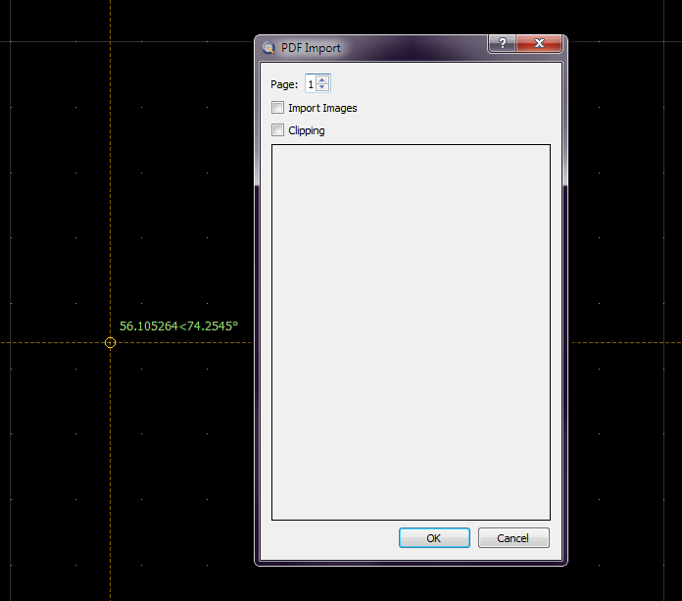Decrease page number with the down arrow
This screenshot has width=682, height=601.
click(323, 88)
